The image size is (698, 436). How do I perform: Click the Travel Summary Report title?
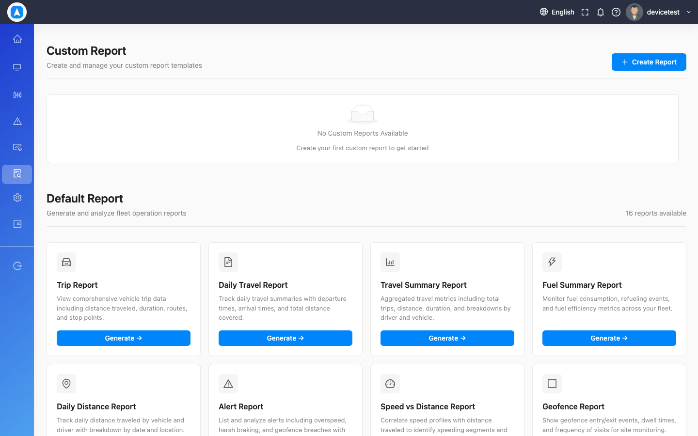[424, 285]
